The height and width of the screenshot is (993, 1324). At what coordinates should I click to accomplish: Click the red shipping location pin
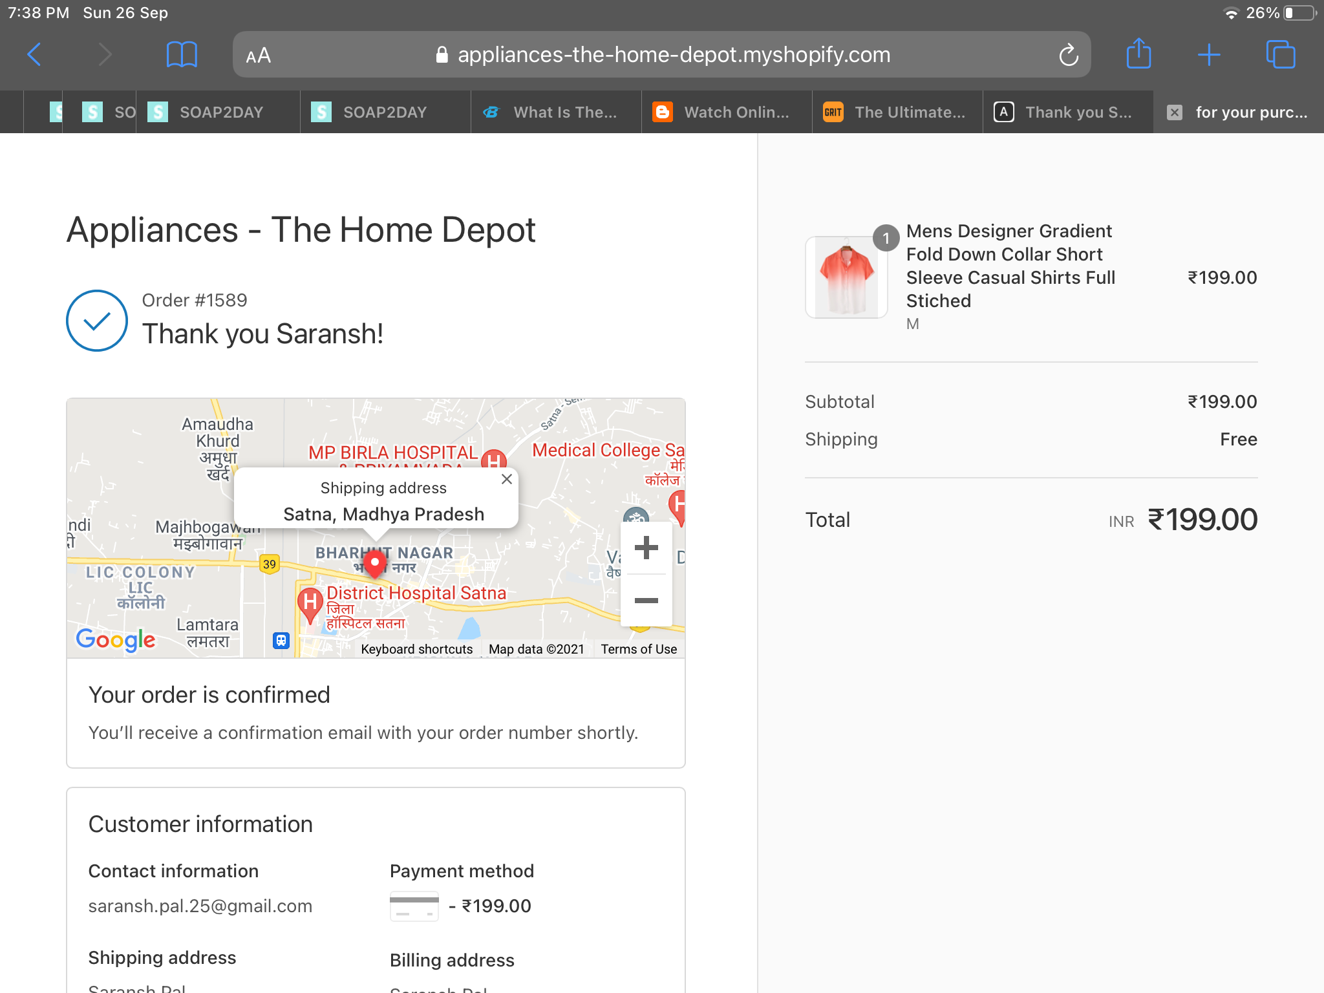[x=375, y=564]
